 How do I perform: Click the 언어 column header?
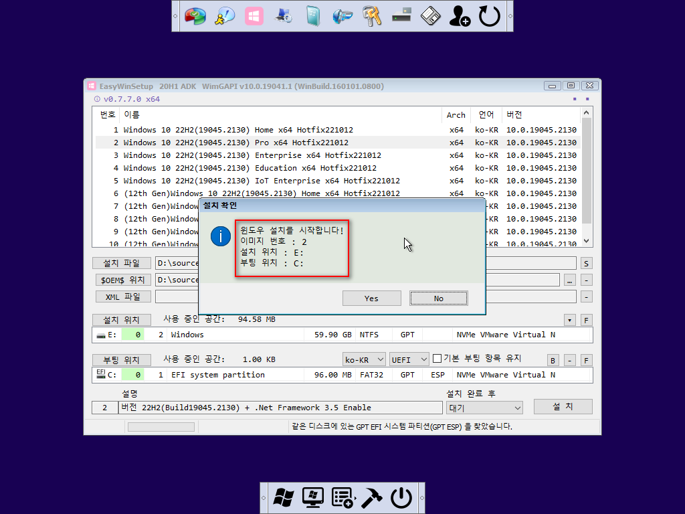486,114
